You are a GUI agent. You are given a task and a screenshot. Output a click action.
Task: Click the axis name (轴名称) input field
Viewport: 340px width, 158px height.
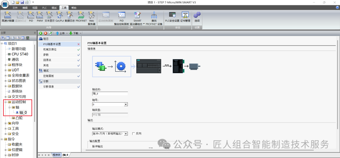tap(110, 94)
